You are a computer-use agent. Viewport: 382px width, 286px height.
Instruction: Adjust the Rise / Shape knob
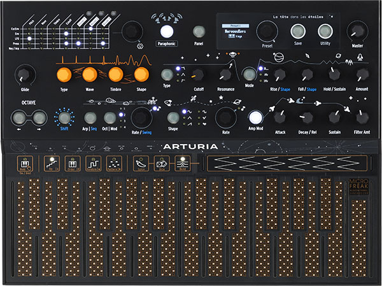click(279, 75)
